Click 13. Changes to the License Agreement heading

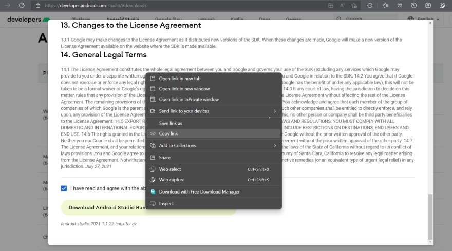130,25
